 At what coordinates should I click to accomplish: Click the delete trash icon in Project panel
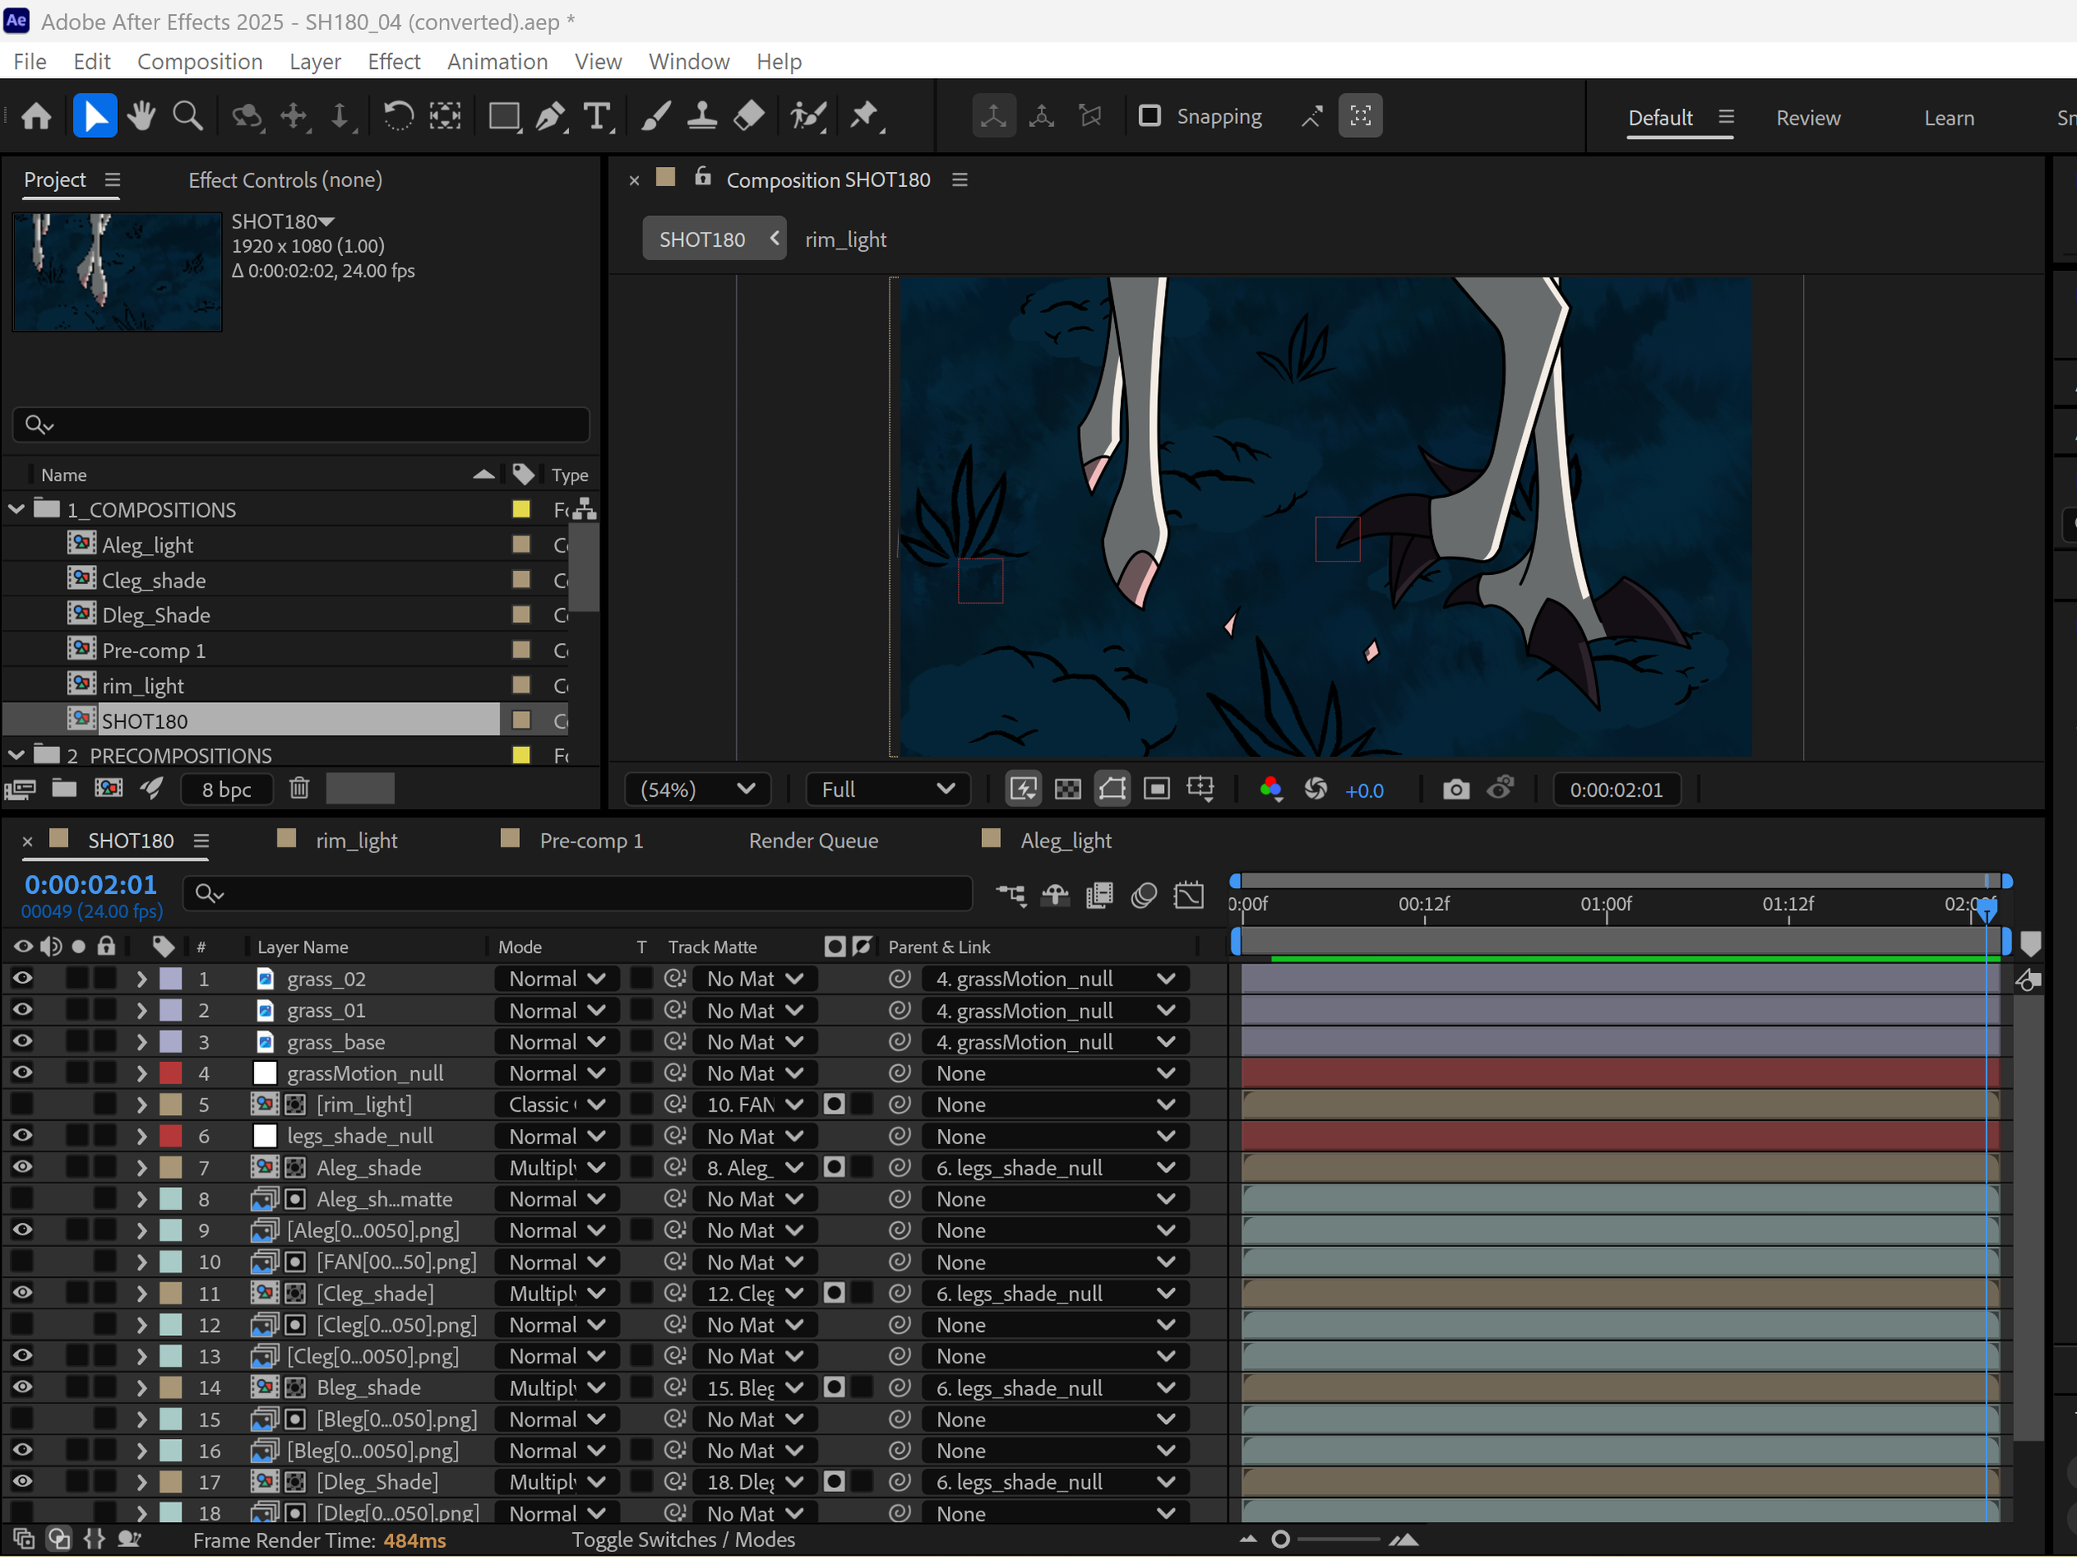pyautogui.click(x=298, y=788)
